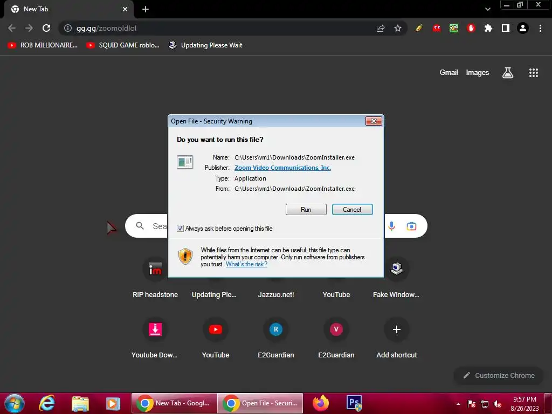552x414 pixels.
Task: Click muted volume tray icon
Action: pyautogui.click(x=498, y=404)
